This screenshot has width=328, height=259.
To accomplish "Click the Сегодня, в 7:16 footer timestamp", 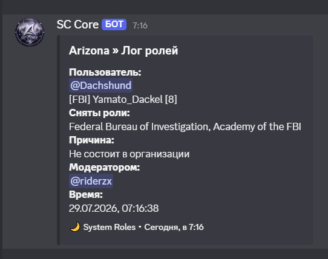I will coord(174,227).
